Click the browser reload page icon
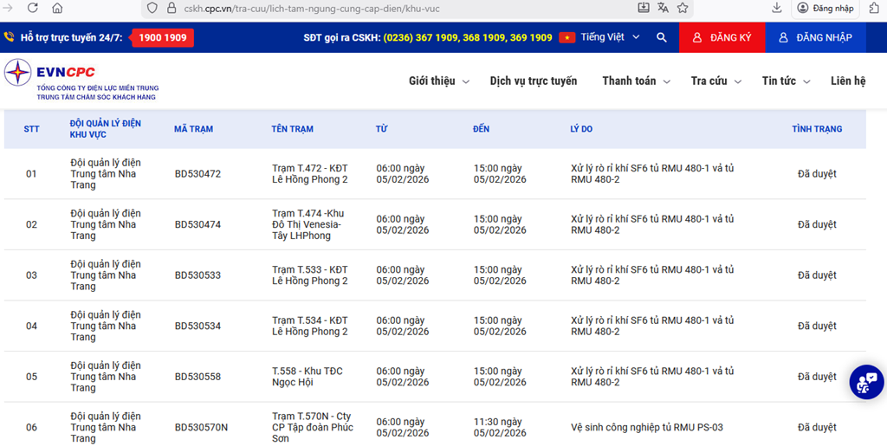Image resolution: width=887 pixels, height=446 pixels. (32, 8)
